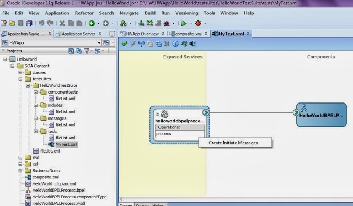Open the File menu

[6, 13]
